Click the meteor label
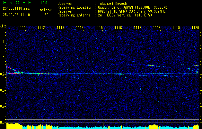 [46, 10]
